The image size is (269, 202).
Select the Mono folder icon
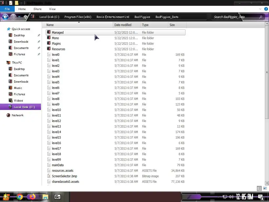pyautogui.click(x=49, y=38)
